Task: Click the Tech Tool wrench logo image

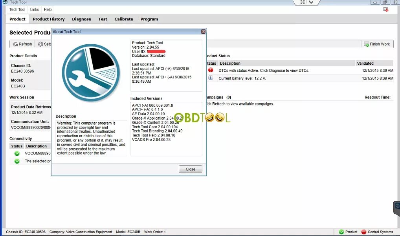Action: pyautogui.click(x=91, y=73)
